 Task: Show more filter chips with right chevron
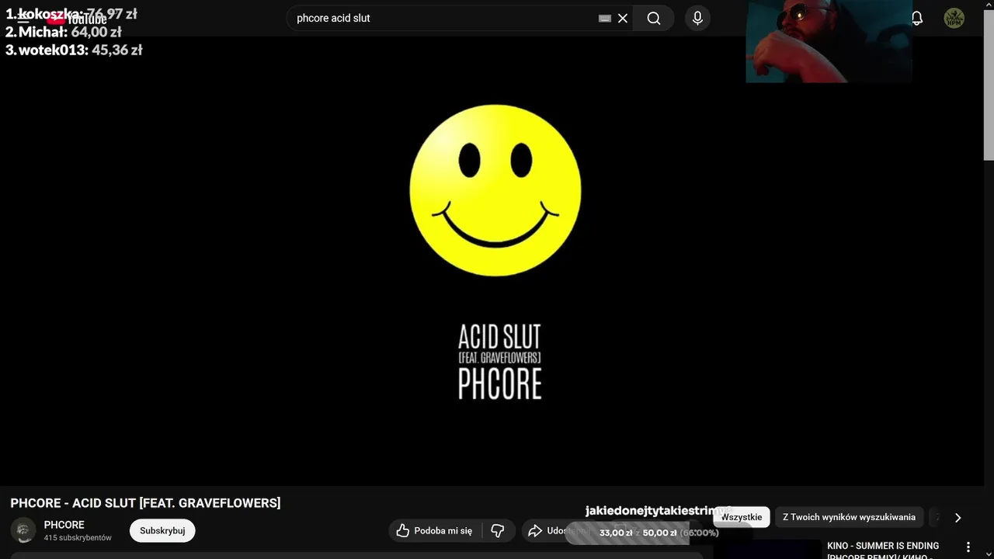click(x=958, y=517)
